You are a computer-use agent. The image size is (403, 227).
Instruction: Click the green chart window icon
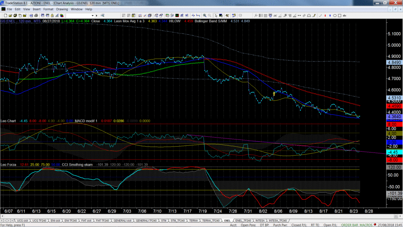tap(177, 16)
